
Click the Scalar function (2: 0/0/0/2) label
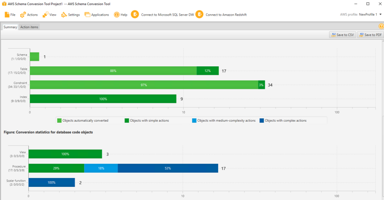tap(16, 182)
